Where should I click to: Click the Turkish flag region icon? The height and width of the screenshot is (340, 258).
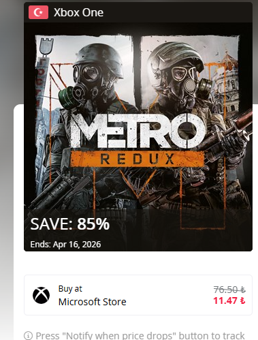(x=38, y=12)
